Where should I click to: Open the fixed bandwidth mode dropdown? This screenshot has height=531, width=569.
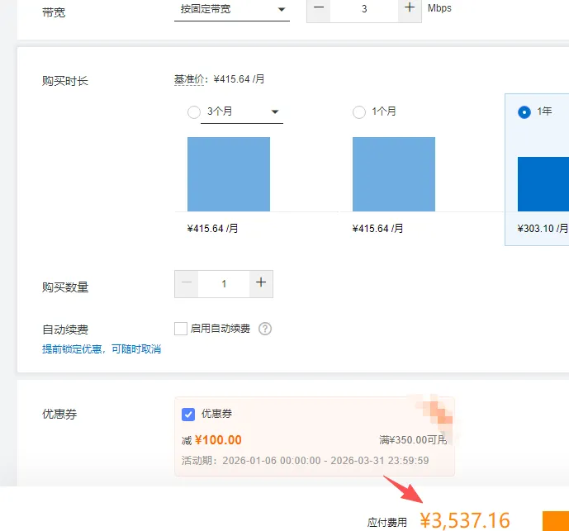(x=231, y=10)
